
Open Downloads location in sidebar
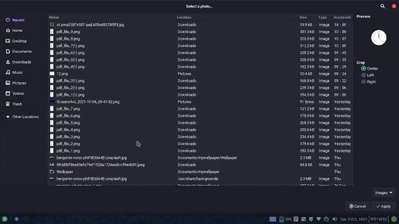coord(18,62)
